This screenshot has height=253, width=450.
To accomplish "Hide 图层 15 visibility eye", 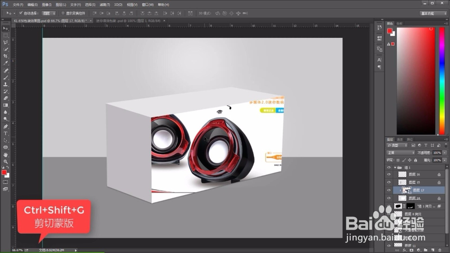I will 389,182.
